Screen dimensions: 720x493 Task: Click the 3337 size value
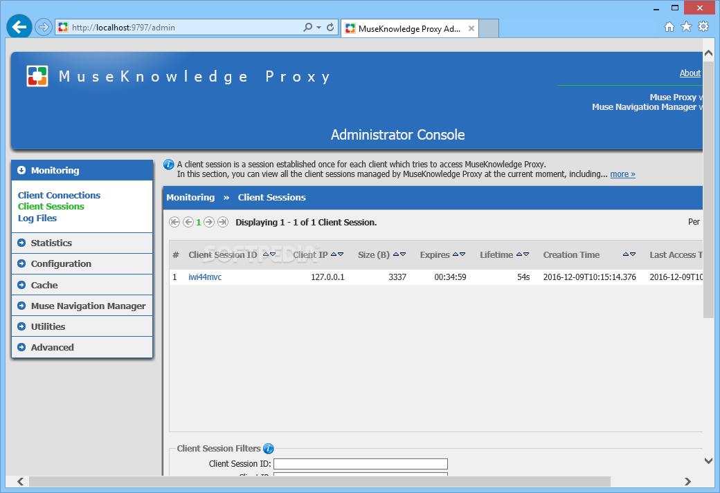pyautogui.click(x=397, y=277)
